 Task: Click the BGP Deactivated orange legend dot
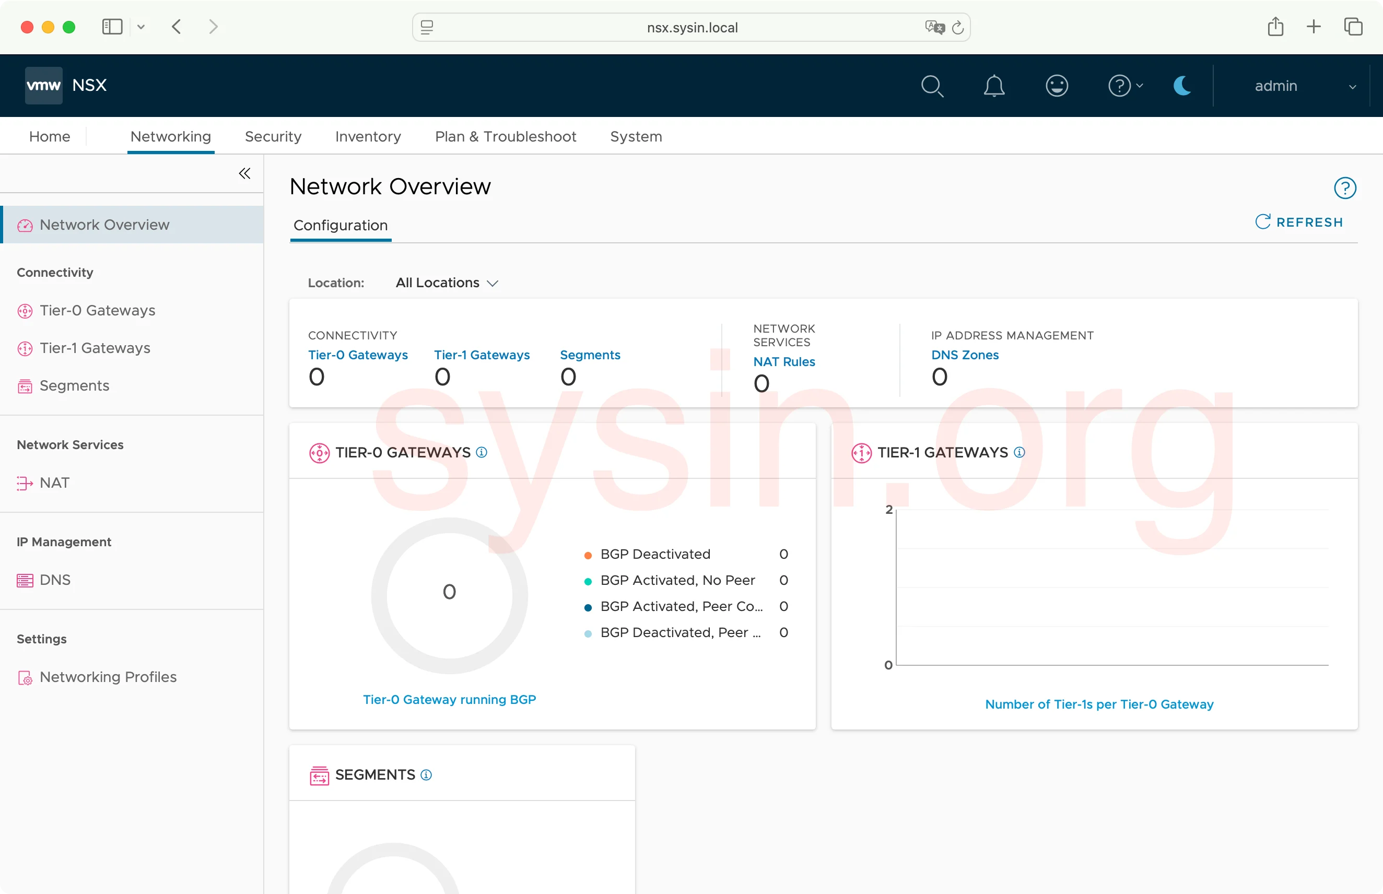588,555
